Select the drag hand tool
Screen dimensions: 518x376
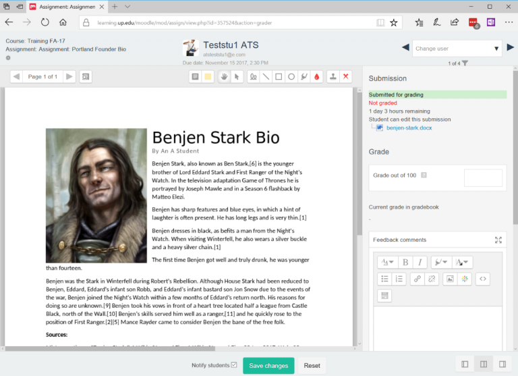pos(225,77)
